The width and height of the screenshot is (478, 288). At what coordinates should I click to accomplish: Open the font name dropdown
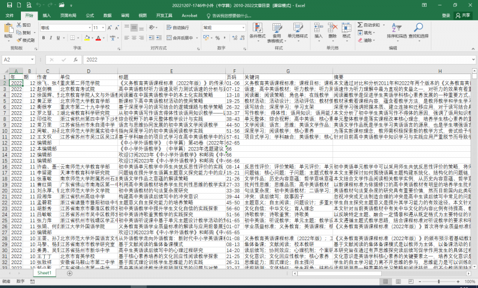pos(90,27)
